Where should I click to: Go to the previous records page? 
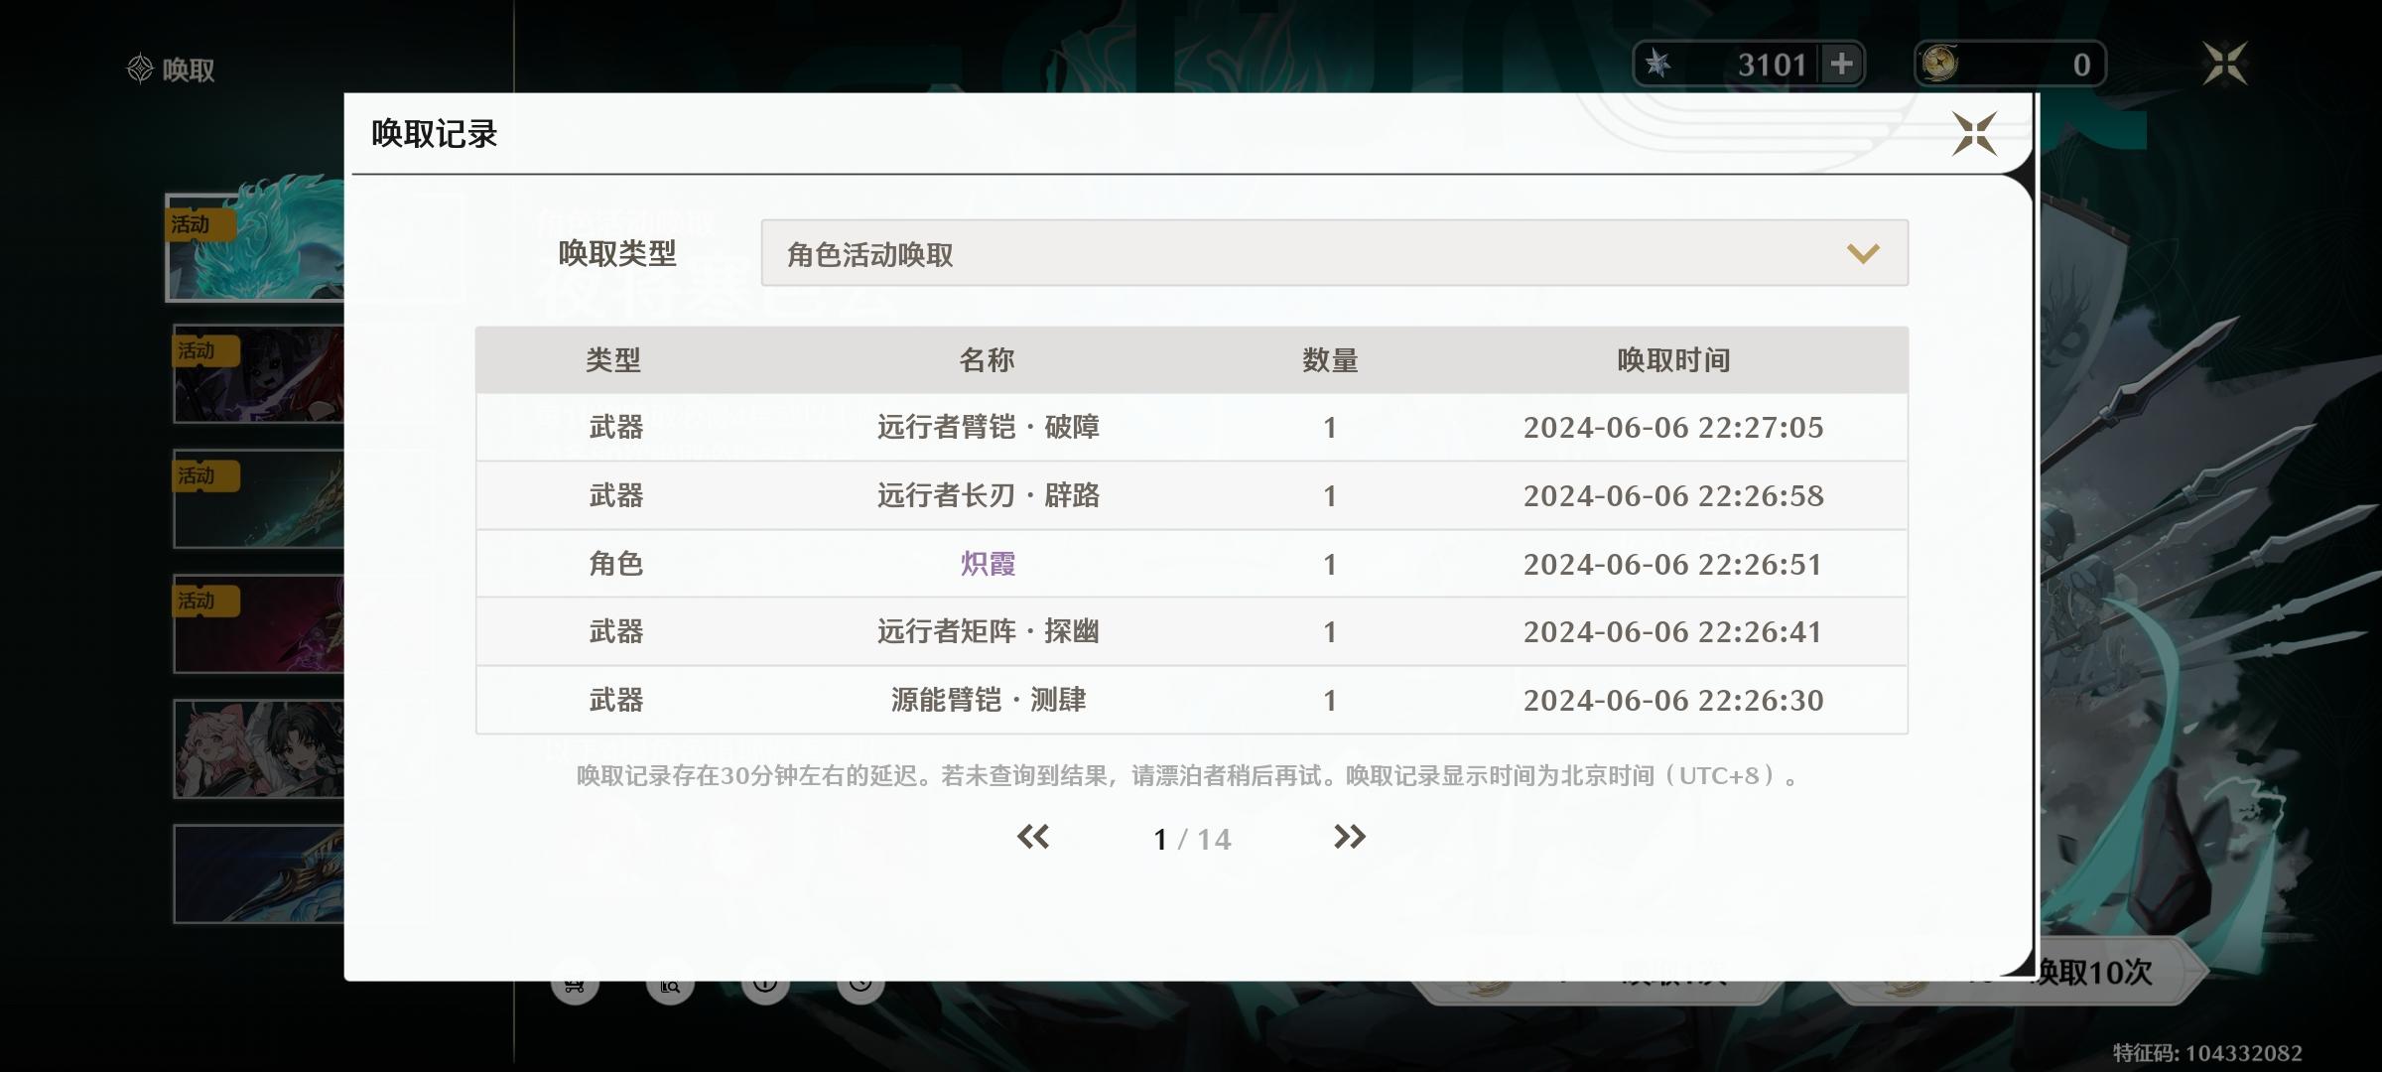pos(1033,837)
